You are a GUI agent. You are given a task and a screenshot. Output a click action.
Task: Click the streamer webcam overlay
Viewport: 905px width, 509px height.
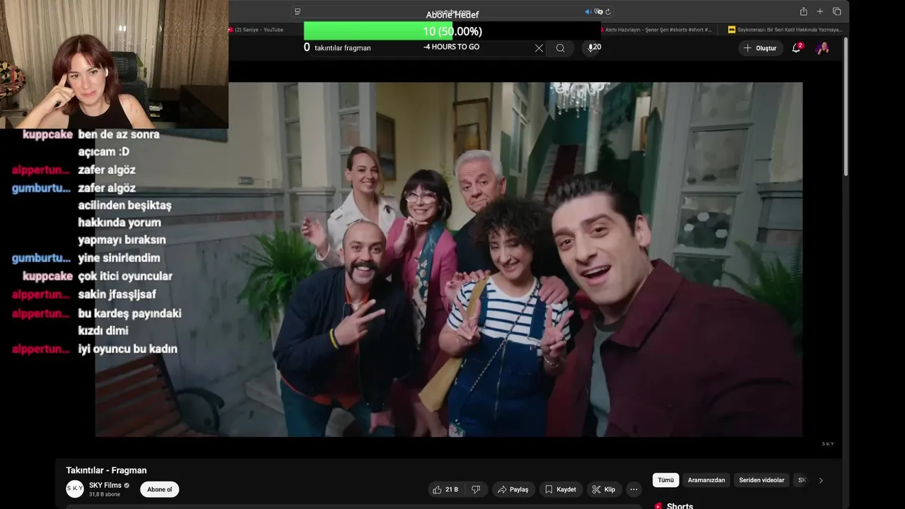[114, 64]
